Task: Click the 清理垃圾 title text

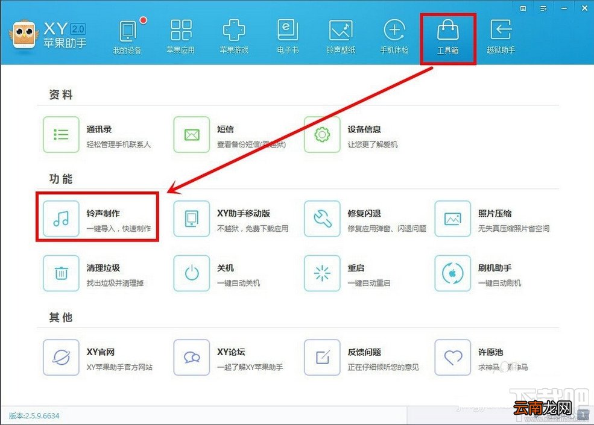Action: (103, 268)
